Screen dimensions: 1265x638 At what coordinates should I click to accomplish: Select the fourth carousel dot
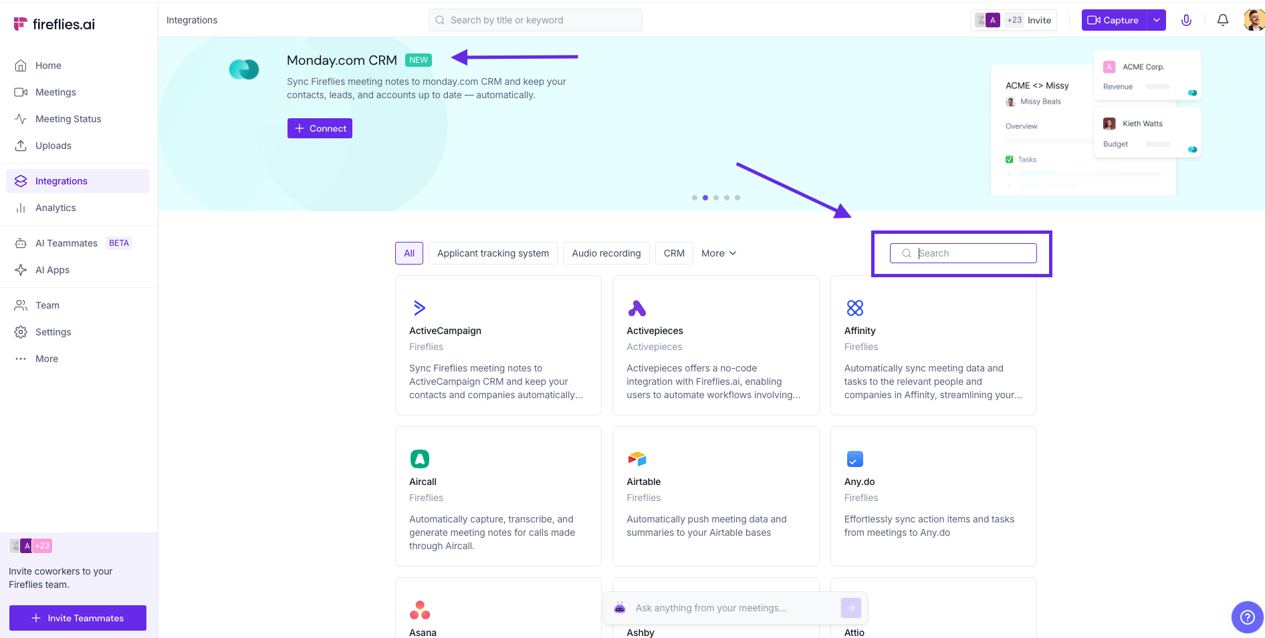click(x=727, y=198)
